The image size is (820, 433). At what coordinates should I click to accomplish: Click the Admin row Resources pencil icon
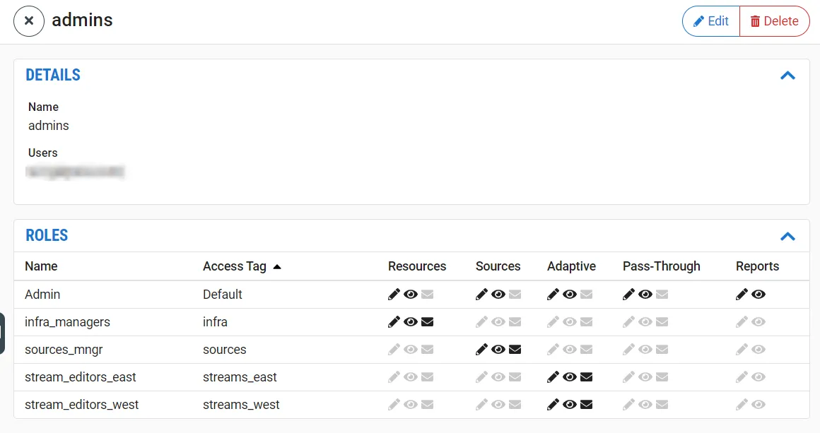[394, 295]
